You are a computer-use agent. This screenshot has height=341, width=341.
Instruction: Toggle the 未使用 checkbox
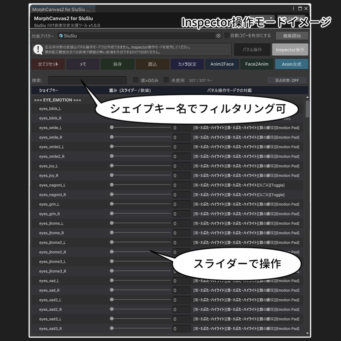pyautogui.click(x=166, y=80)
